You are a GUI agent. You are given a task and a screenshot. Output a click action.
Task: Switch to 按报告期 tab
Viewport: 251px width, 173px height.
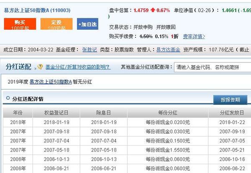[x=230, y=100]
